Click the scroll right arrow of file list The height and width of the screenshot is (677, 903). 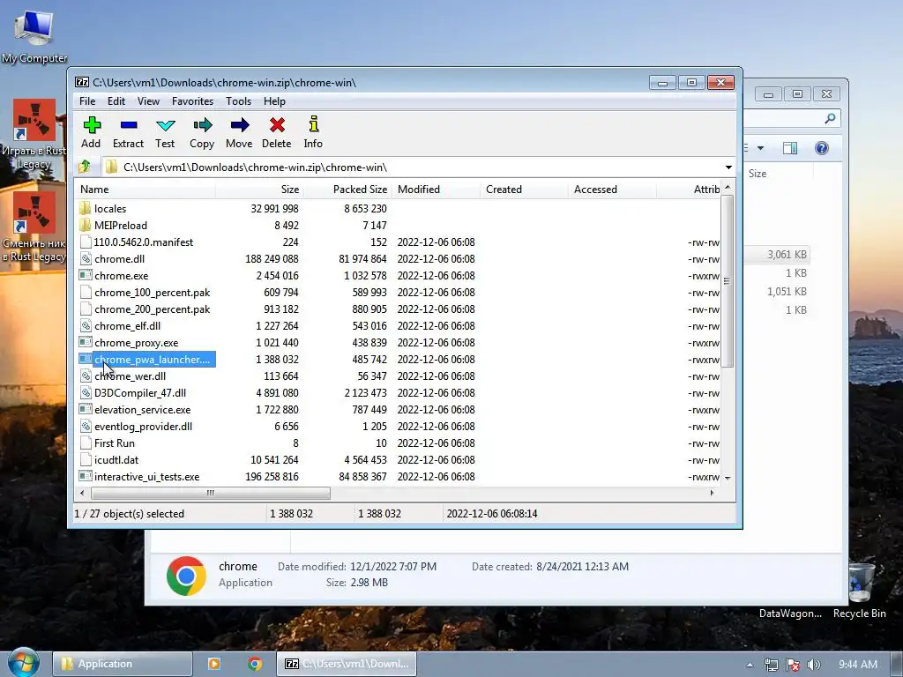coord(713,493)
